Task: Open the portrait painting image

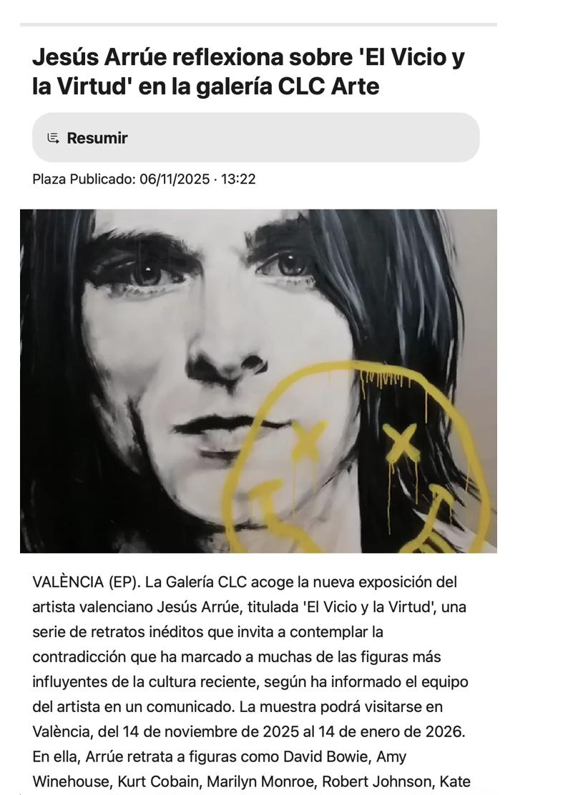Action: point(258,381)
